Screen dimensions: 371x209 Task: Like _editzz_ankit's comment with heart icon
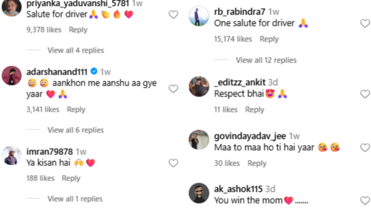coord(365,94)
